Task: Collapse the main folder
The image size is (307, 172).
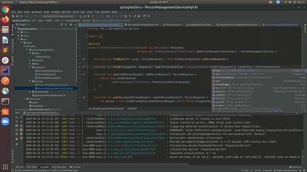Action: pyautogui.click(x=22, y=43)
